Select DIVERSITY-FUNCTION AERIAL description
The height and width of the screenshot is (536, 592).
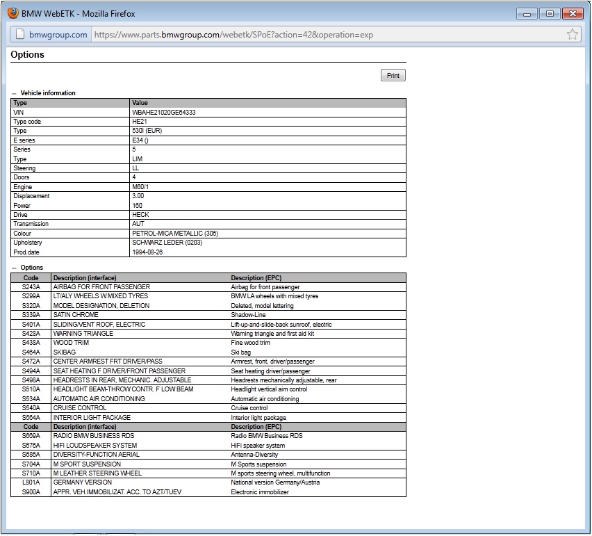pos(97,455)
